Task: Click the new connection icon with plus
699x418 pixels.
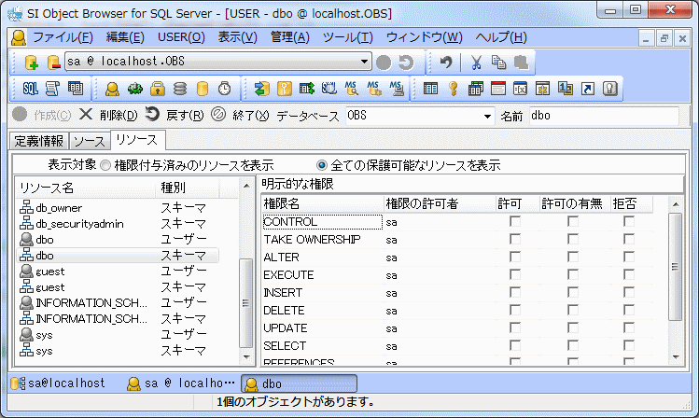Action: (x=31, y=63)
